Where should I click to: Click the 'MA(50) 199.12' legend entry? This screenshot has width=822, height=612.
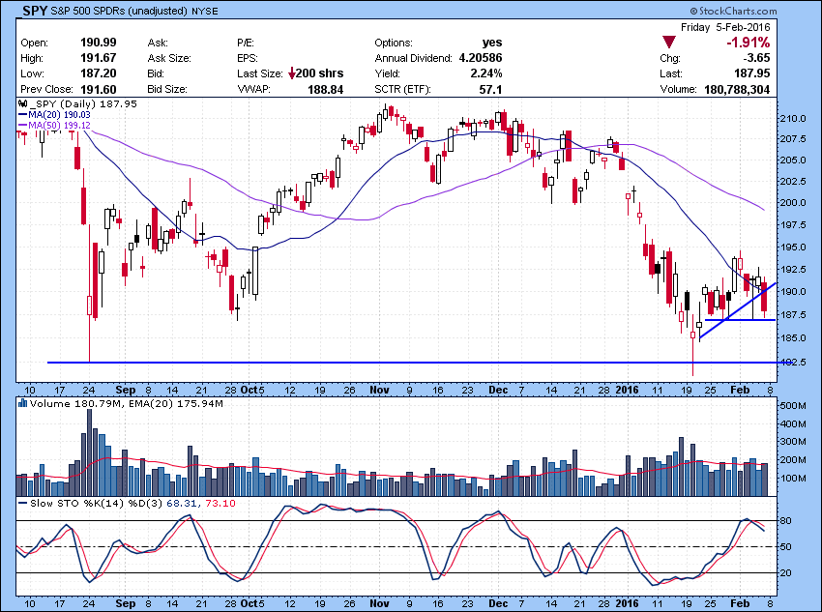tap(60, 126)
